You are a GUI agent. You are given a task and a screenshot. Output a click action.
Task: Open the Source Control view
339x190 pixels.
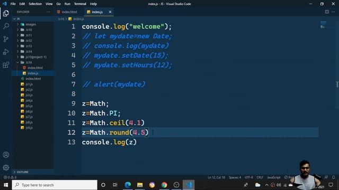(x=6, y=39)
